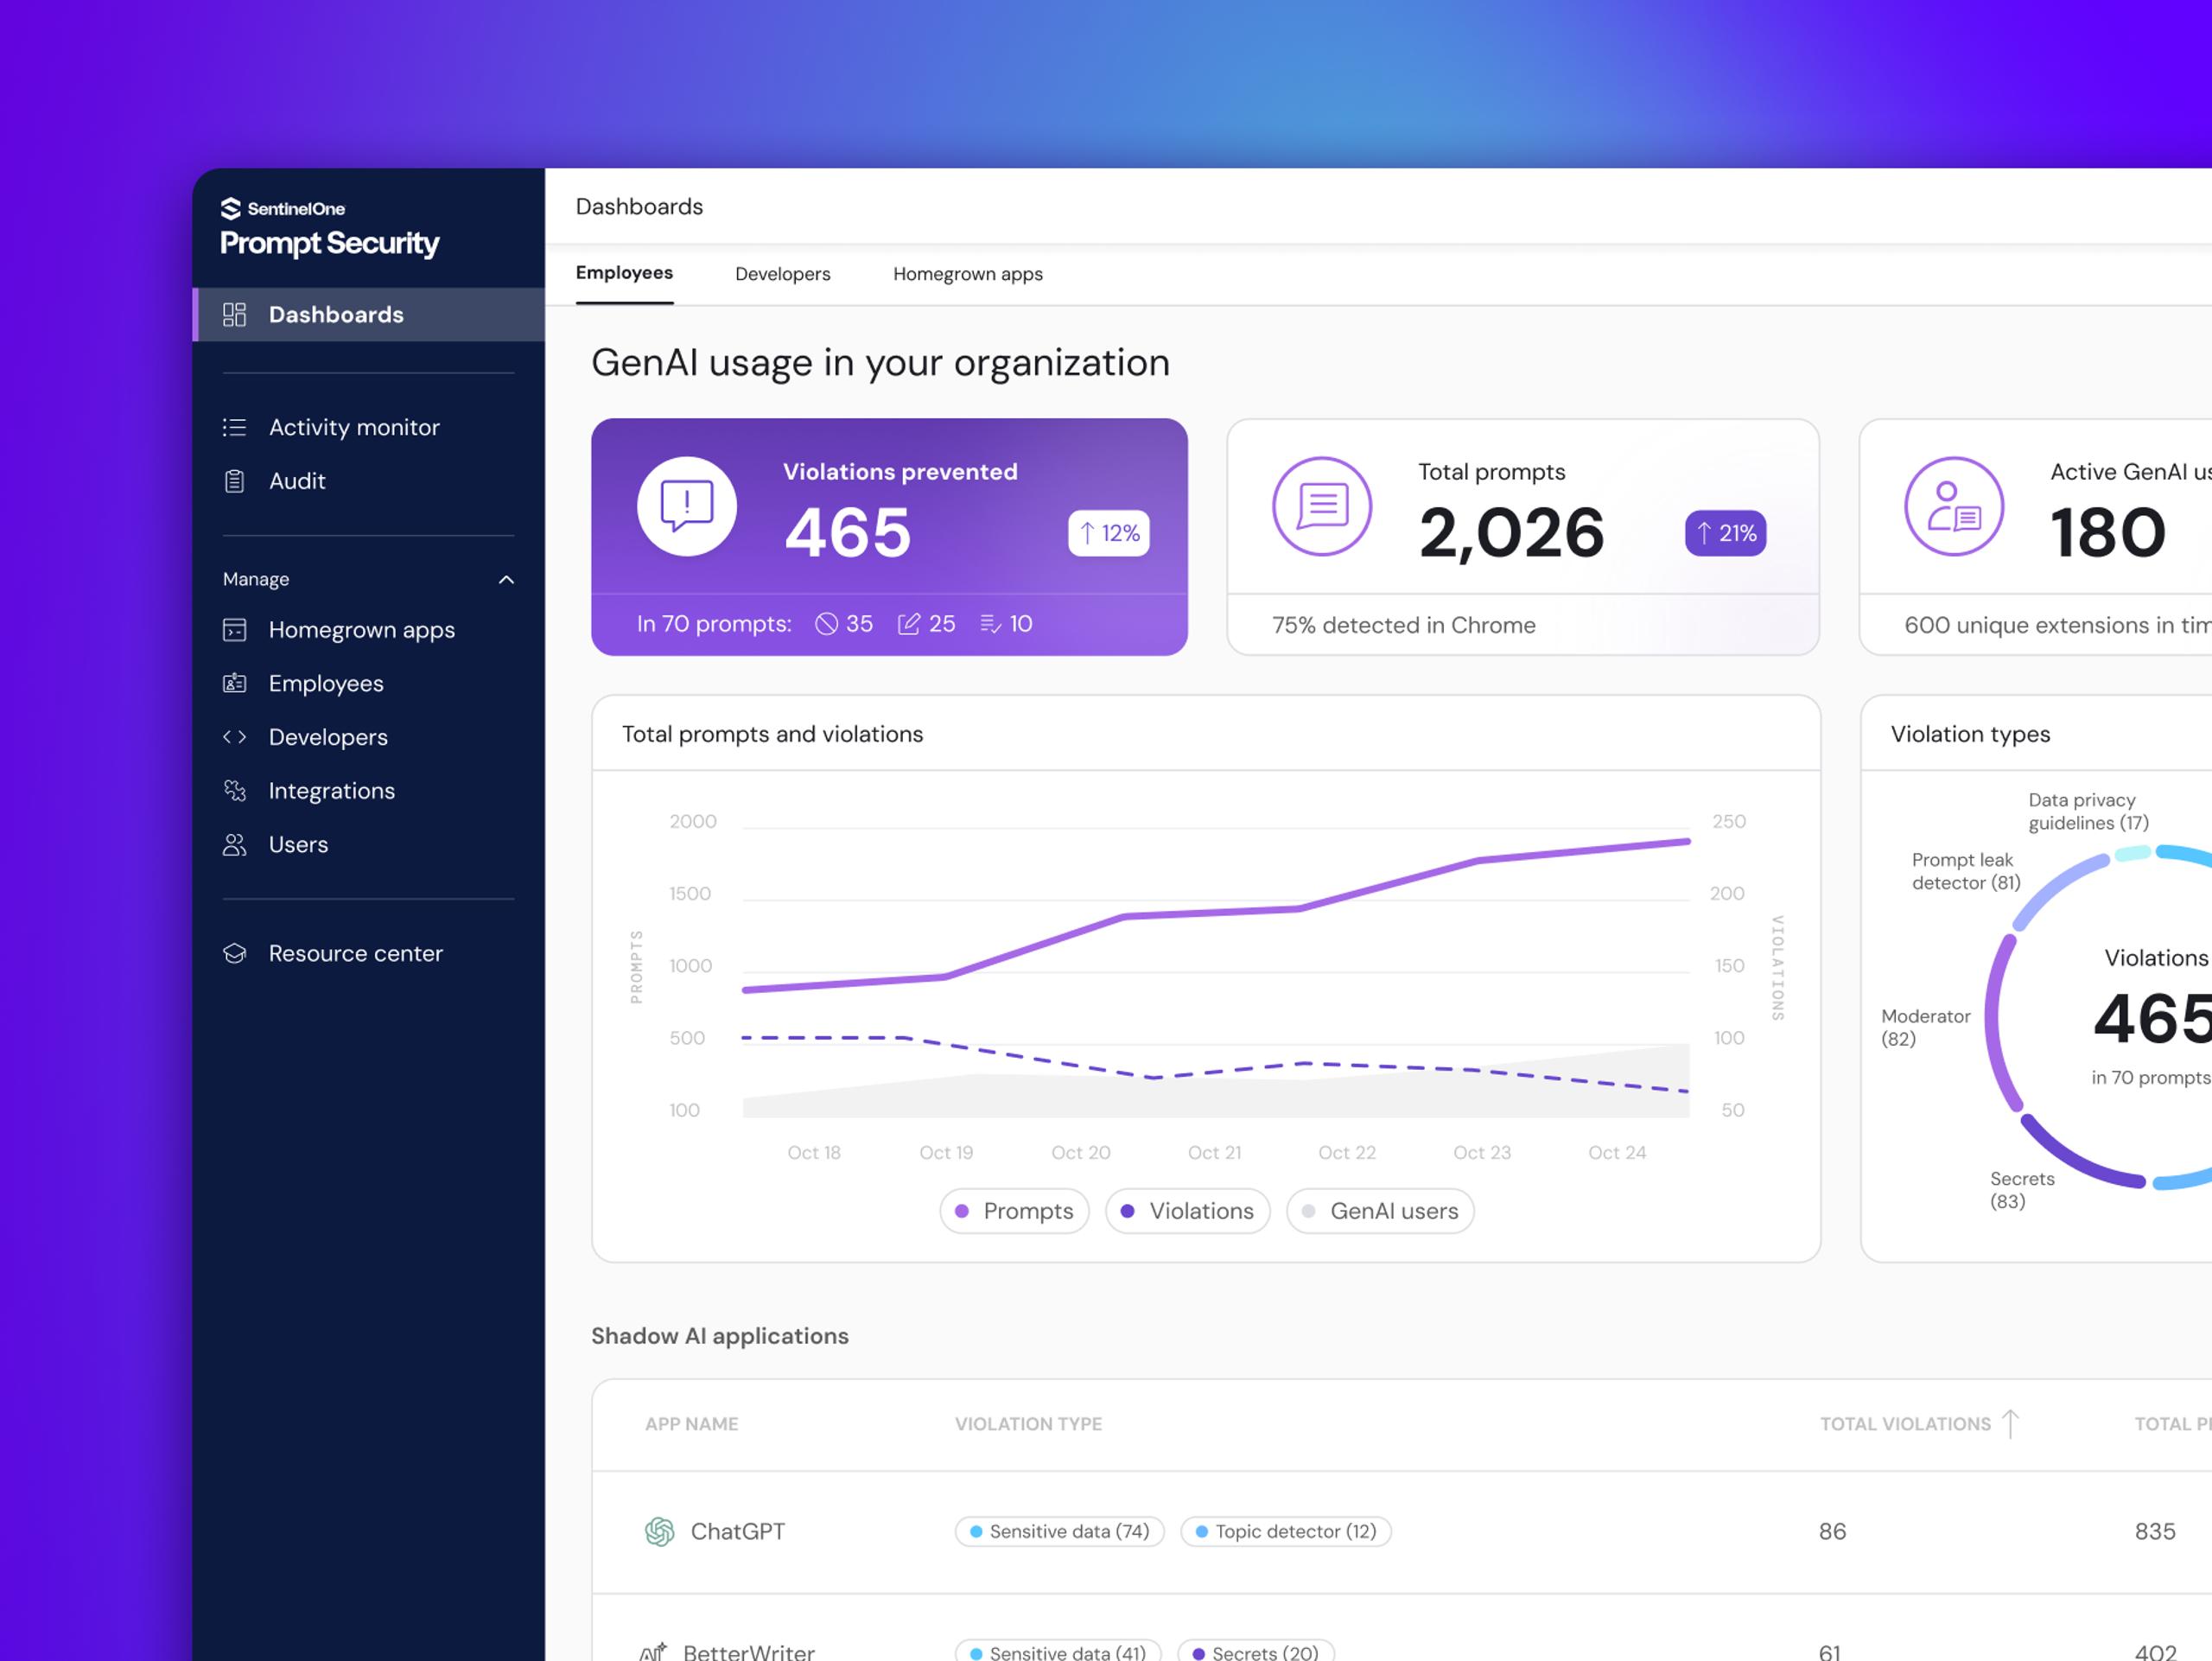The height and width of the screenshot is (1661, 2212).
Task: Click the Developers code brackets icon
Action: 234,737
